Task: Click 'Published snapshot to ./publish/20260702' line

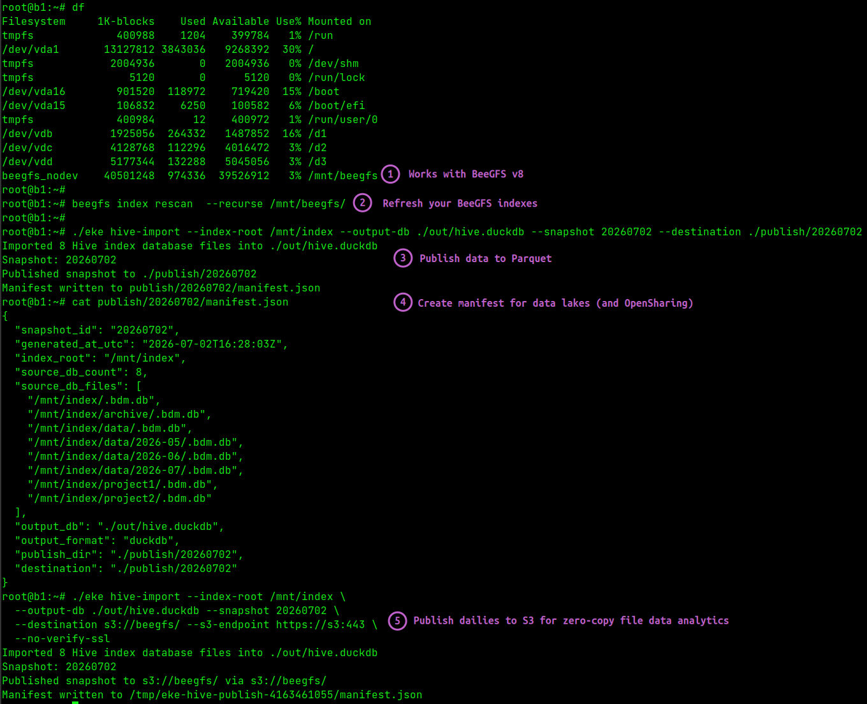Action: (x=129, y=274)
